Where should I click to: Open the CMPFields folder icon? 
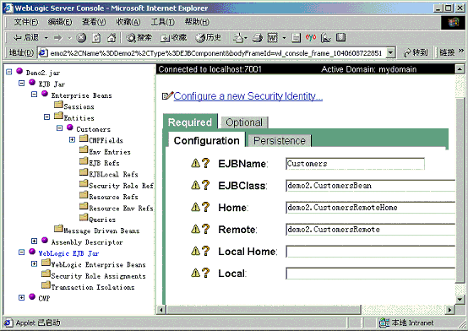tap(84, 138)
